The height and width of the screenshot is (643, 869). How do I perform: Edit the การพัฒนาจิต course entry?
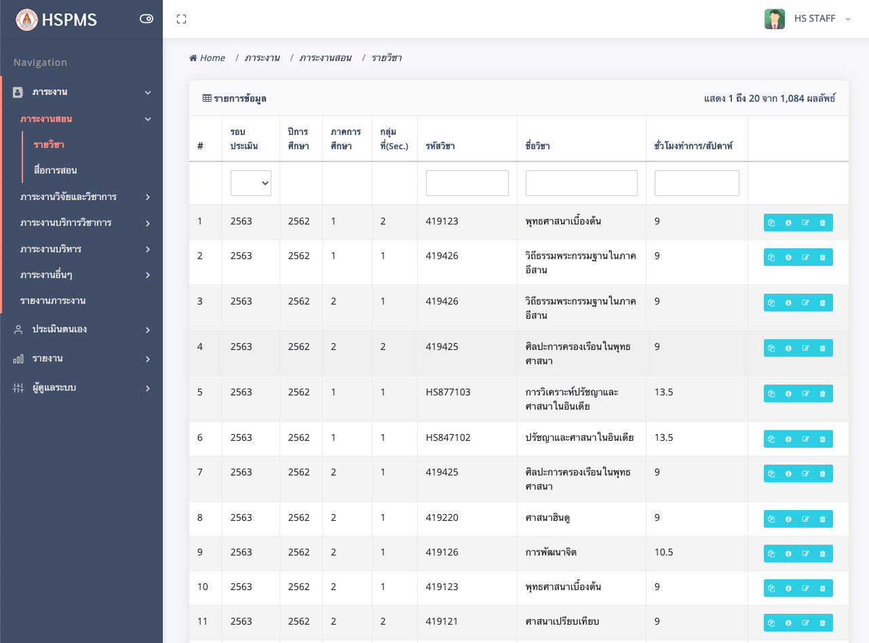click(806, 553)
